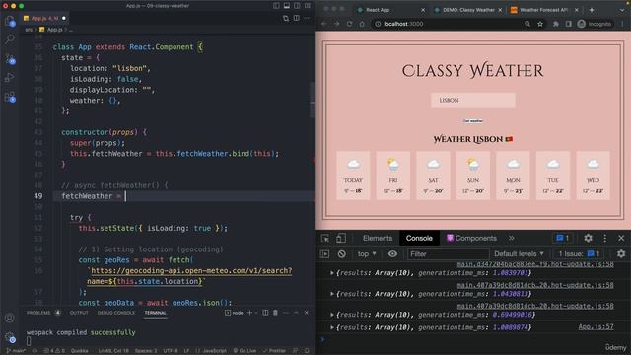Select the TODAY weather card
The height and width of the screenshot is (355, 631).
(353, 176)
